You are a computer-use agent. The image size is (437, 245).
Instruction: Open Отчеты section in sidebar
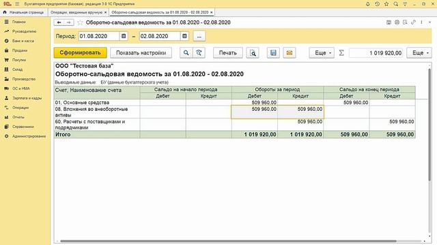coord(18,117)
